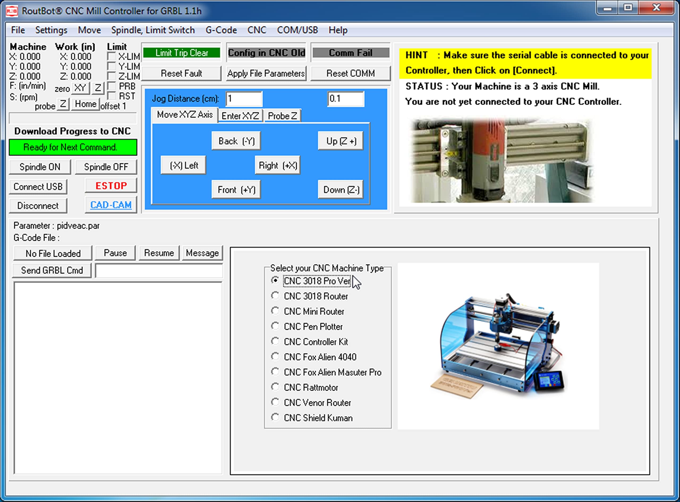
Task: Click Reset COMM button
Action: 350,73
